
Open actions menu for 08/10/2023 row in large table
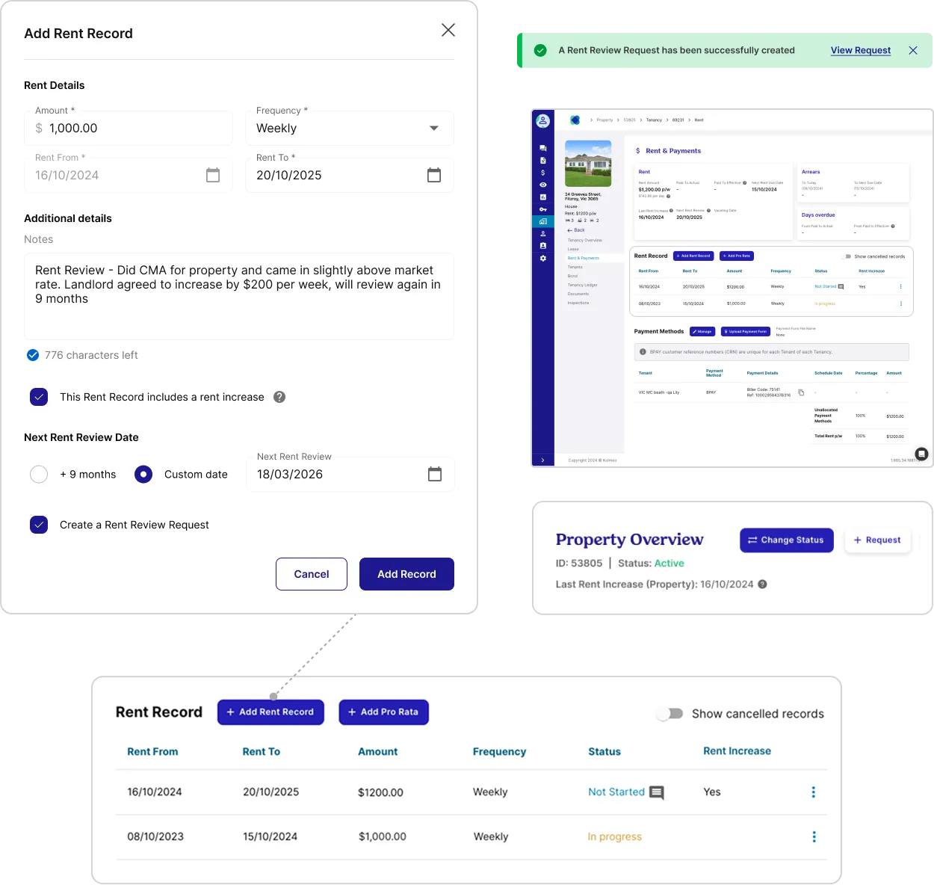[x=814, y=837]
